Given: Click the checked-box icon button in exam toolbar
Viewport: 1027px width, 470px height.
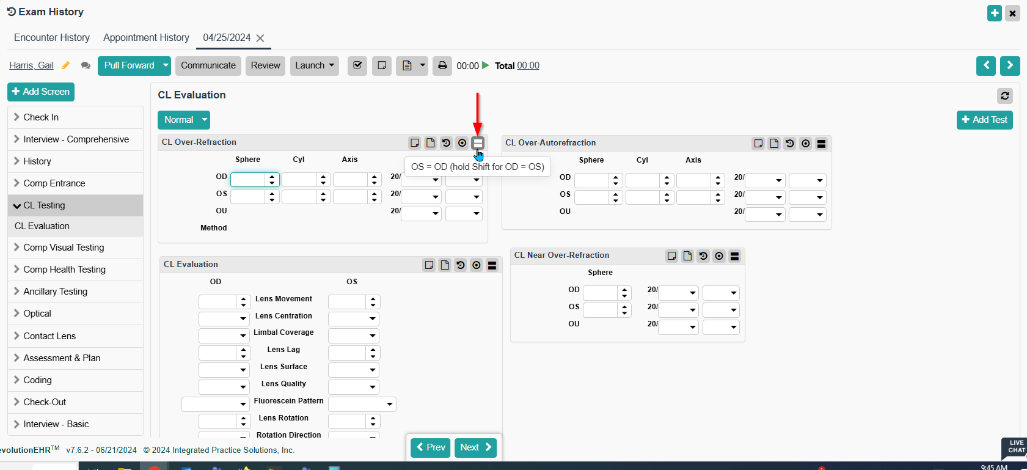Looking at the screenshot, I should tap(357, 65).
